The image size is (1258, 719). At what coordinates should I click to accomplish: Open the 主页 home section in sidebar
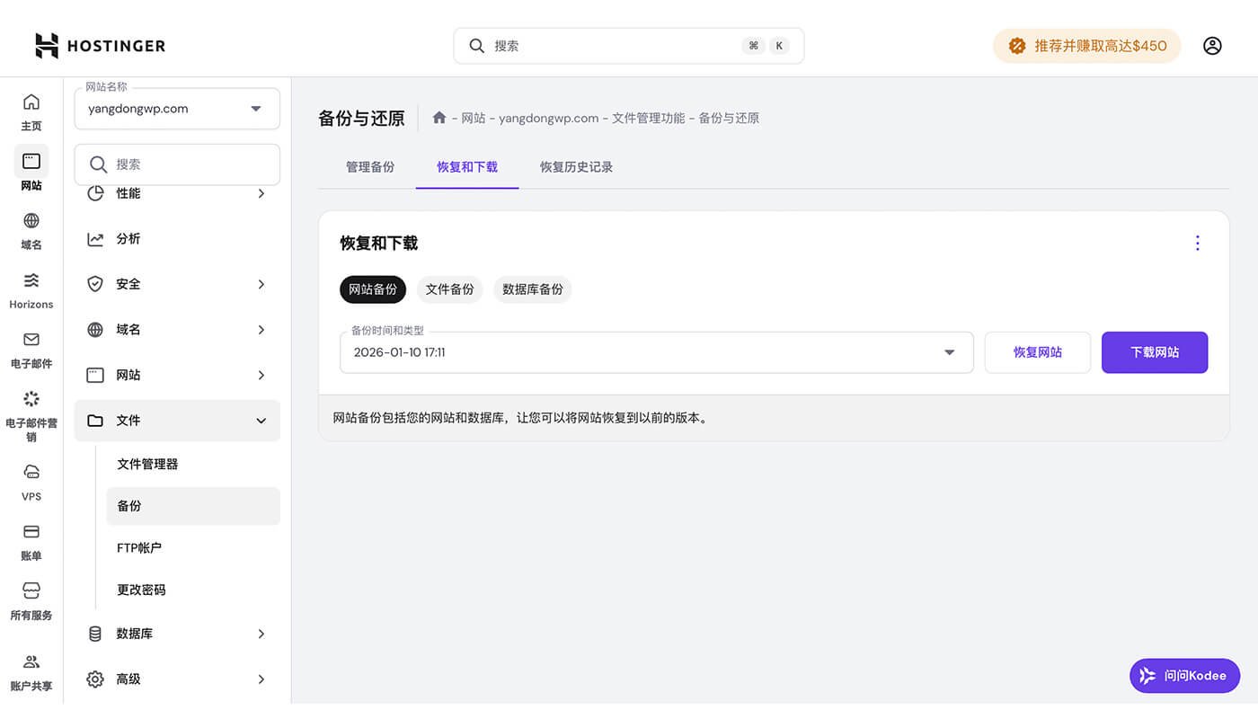click(31, 111)
